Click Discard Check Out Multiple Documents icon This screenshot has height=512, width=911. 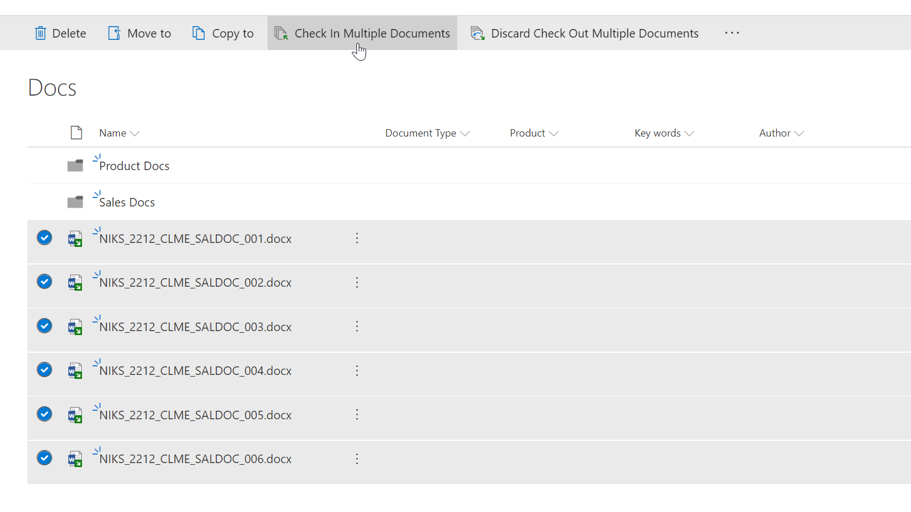coord(478,33)
